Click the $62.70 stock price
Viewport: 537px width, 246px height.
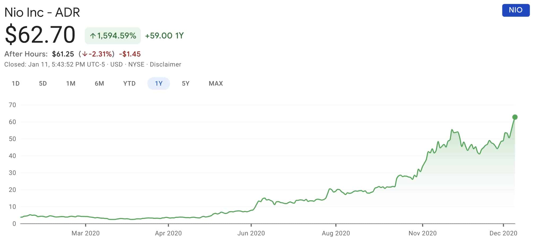[40, 35]
